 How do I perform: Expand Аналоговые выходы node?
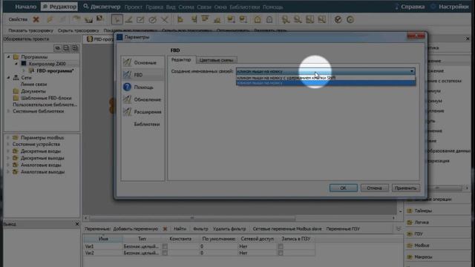point(8,172)
